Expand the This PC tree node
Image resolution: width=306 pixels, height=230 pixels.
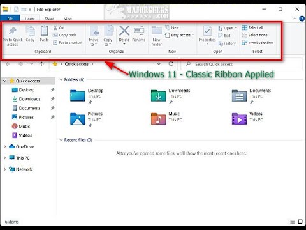click(5, 158)
